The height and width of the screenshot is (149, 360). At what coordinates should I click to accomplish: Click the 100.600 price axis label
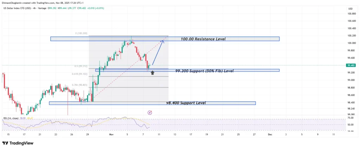(352, 21)
